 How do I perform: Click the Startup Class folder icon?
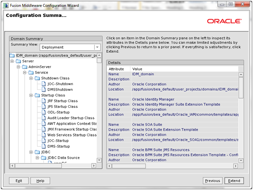click(x=37, y=95)
